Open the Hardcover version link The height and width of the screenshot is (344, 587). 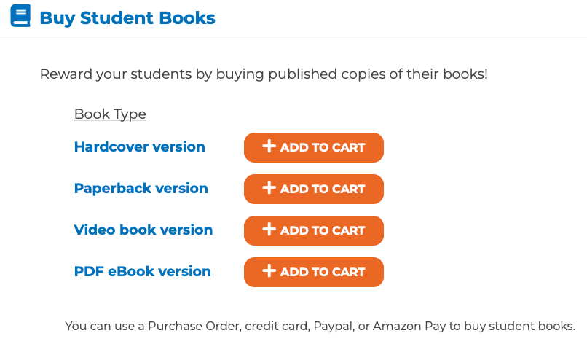[140, 147]
